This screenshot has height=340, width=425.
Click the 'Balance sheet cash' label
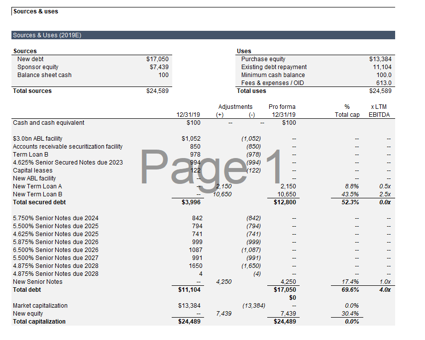click(44, 75)
